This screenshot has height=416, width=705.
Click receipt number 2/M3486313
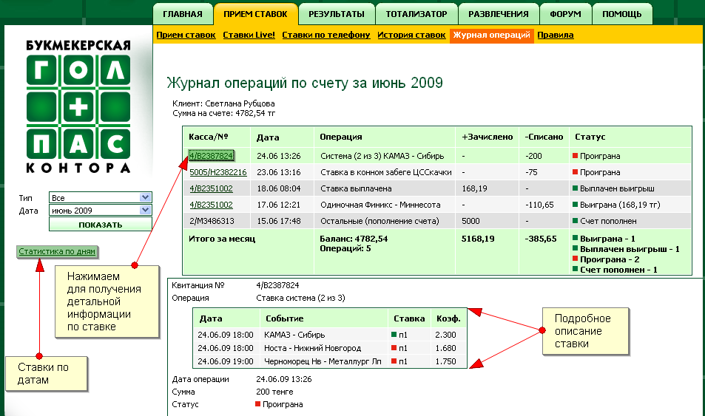pyautogui.click(x=212, y=221)
